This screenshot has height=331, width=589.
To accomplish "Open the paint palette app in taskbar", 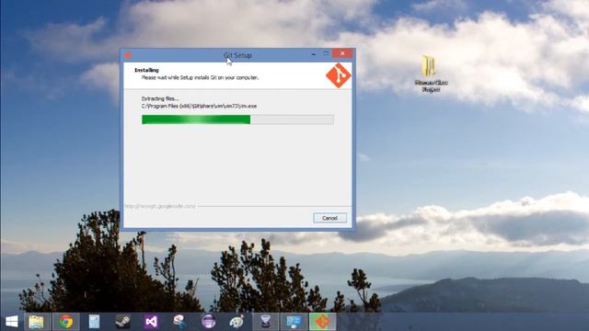I will pos(237,322).
